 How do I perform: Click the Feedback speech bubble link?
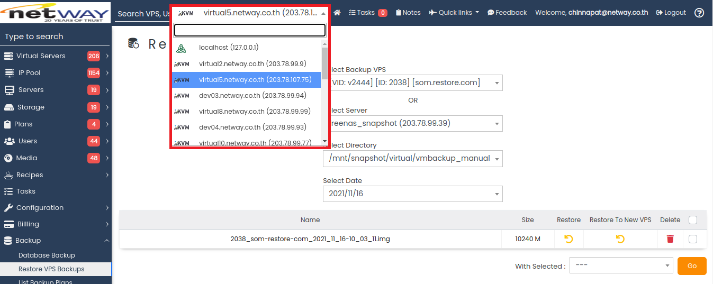pos(507,13)
